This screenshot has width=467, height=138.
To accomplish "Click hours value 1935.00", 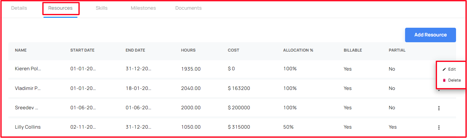I will point(191,69).
